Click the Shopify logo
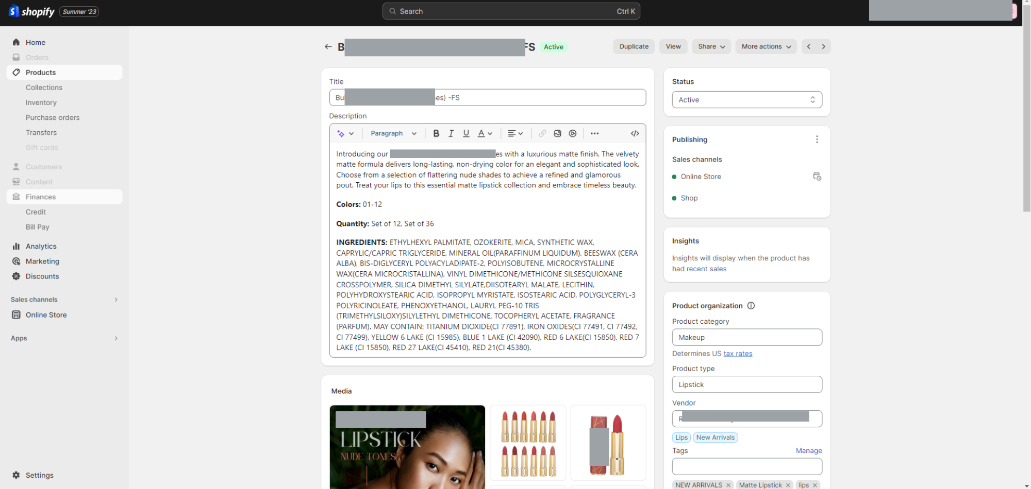The image size is (1031, 489). [31, 11]
